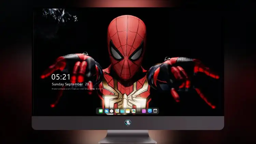Click the logo emblem on monitor chin
Screen dimensions: 256x144
(x=128, y=123)
